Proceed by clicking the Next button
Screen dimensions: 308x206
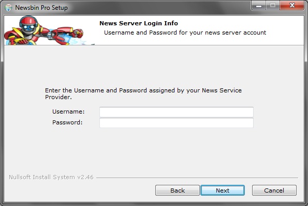point(223,191)
